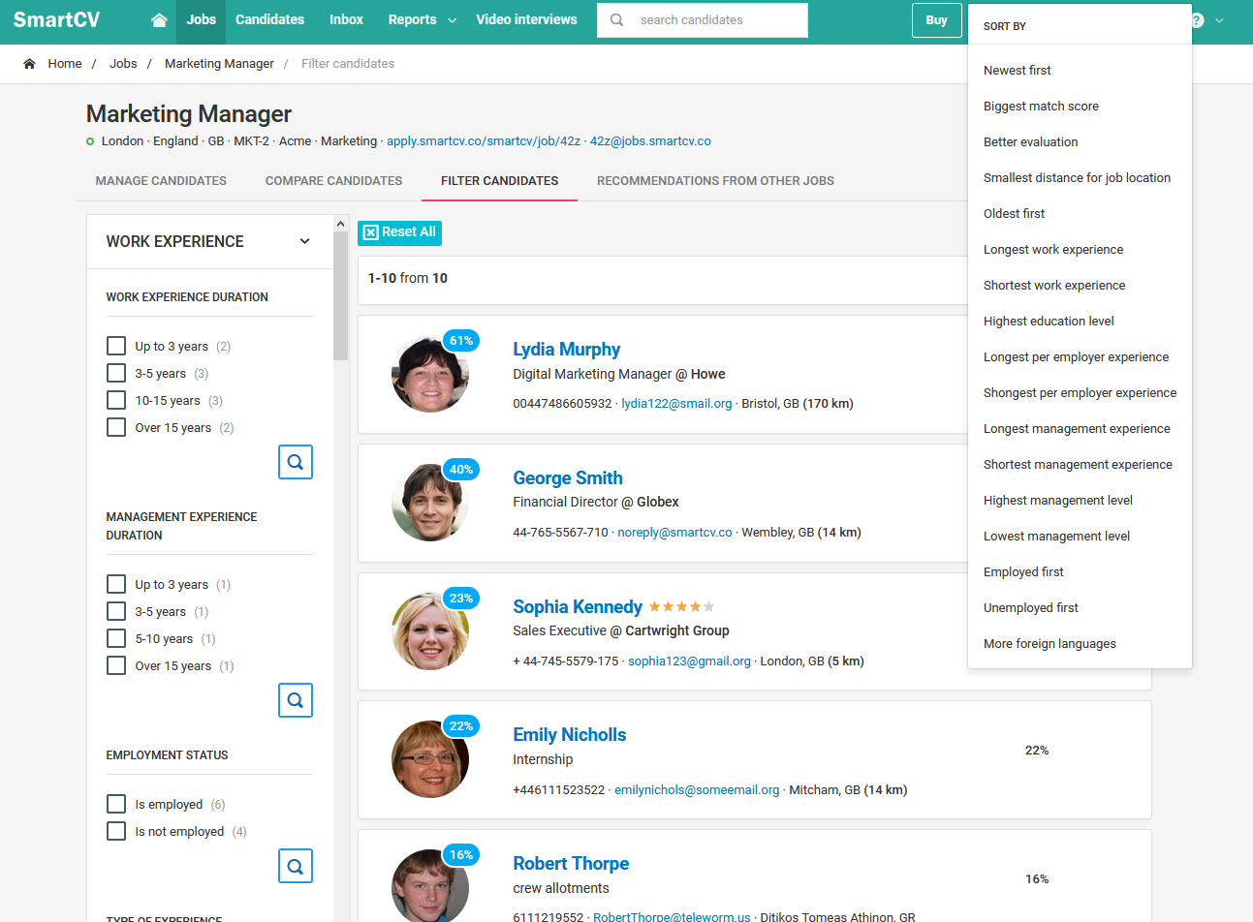Click the 40% match badge on George Smith

(x=461, y=470)
